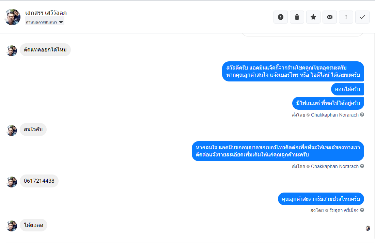Select the phone number message 0617214438
Viewport: 375px width, 243px height.
click(x=39, y=181)
